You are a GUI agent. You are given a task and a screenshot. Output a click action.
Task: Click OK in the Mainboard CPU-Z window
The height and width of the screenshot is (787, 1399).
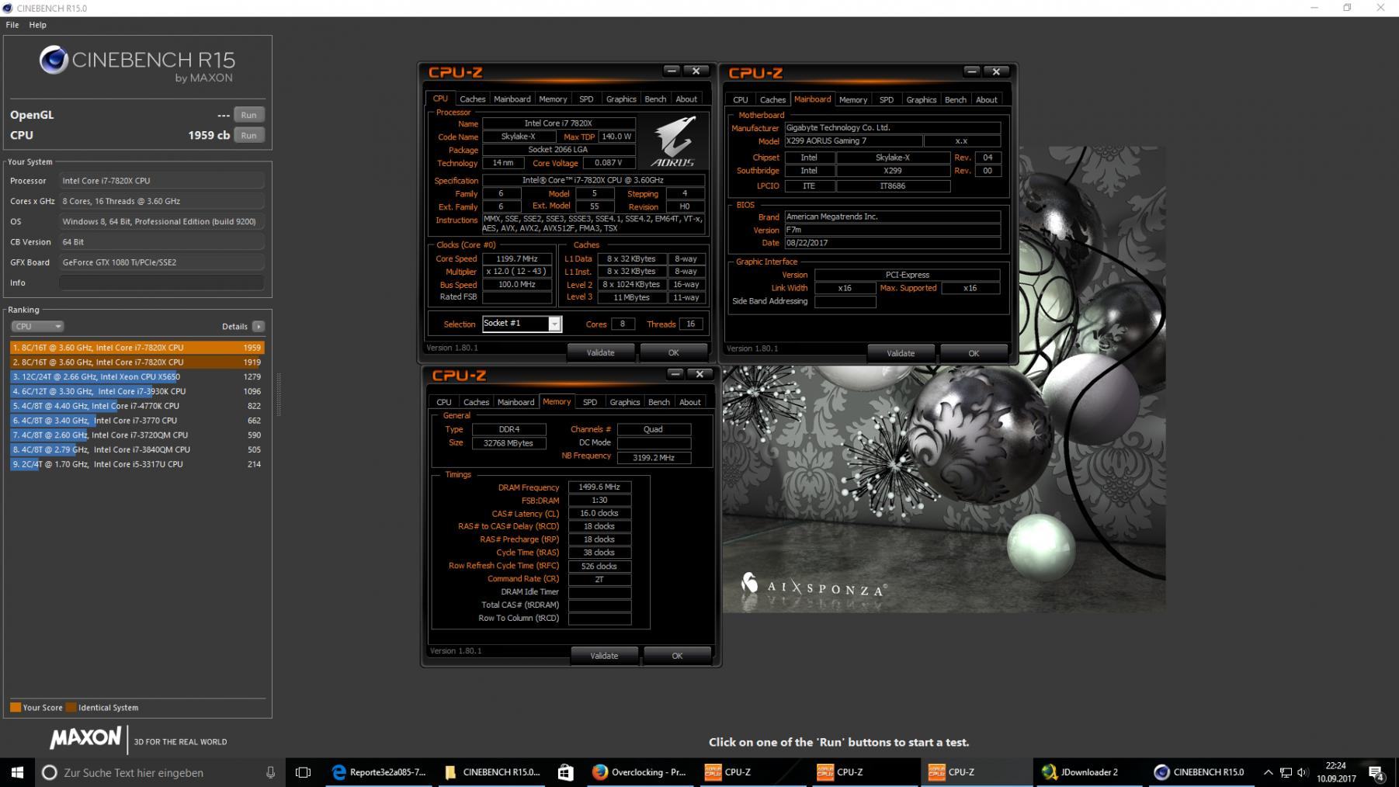(x=974, y=353)
